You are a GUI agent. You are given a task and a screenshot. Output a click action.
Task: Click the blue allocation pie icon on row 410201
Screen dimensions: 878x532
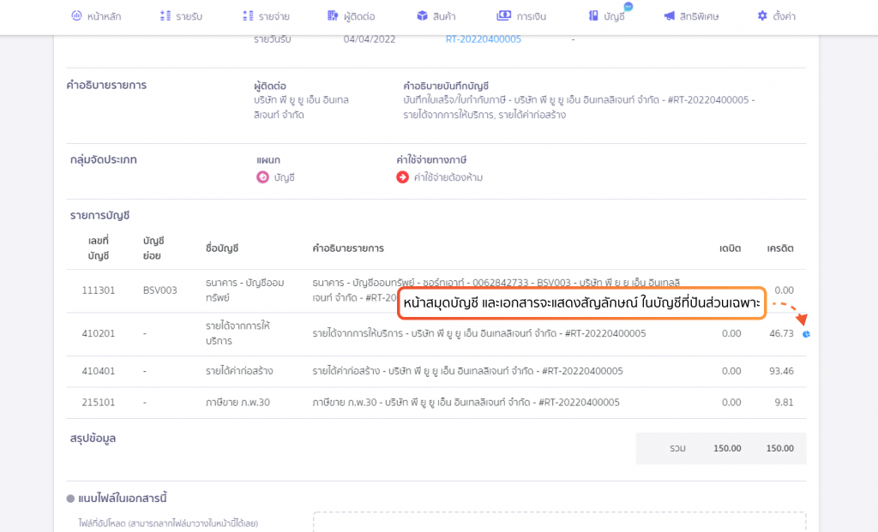coord(806,334)
